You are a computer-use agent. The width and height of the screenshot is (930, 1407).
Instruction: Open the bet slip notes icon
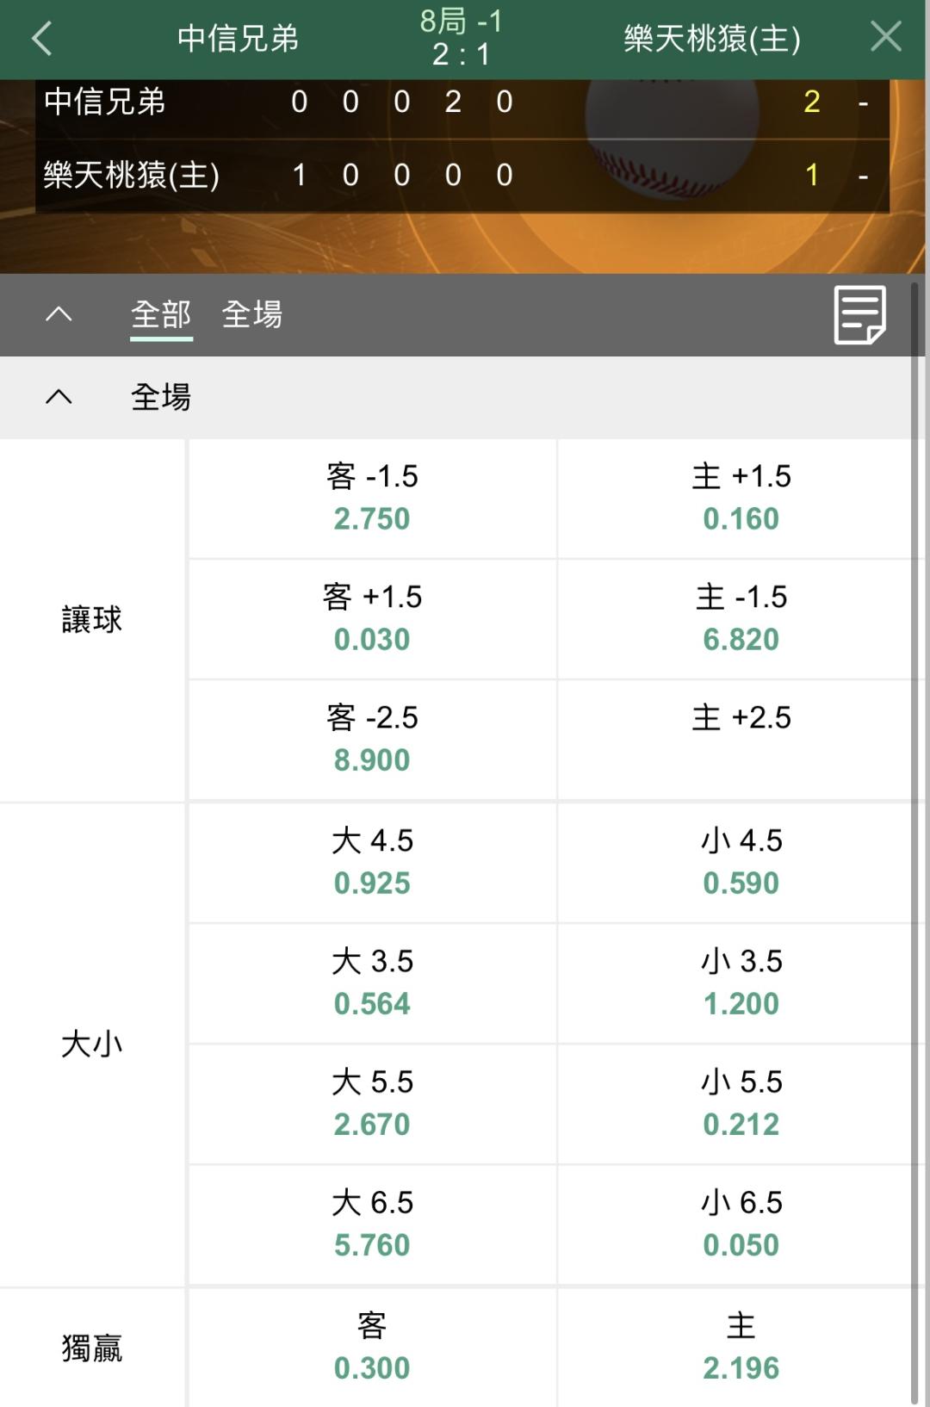(x=859, y=315)
